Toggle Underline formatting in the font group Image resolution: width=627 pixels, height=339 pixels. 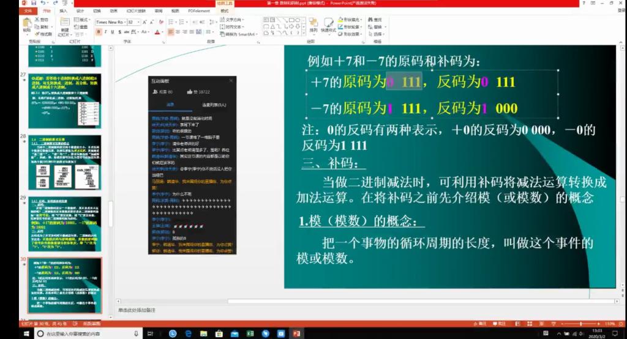click(x=112, y=32)
